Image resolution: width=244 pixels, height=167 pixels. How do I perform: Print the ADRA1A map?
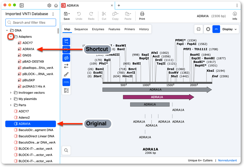point(142,16)
